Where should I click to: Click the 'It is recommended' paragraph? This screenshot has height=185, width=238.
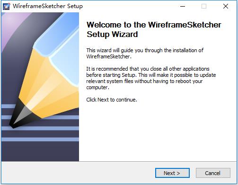(151, 78)
